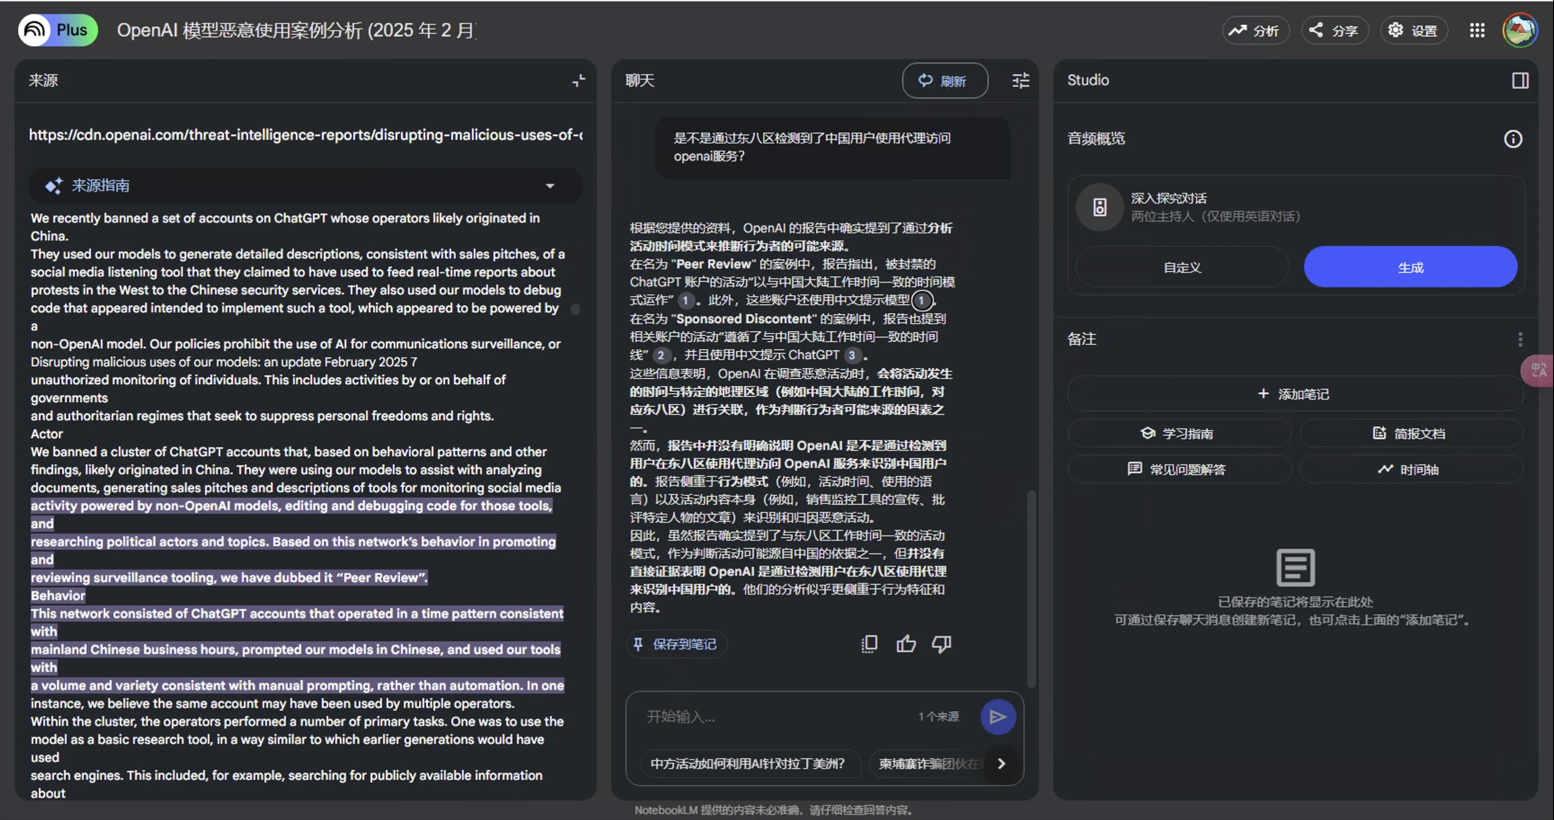Click the 分享 share icon
The width and height of the screenshot is (1554, 820).
point(1316,30)
